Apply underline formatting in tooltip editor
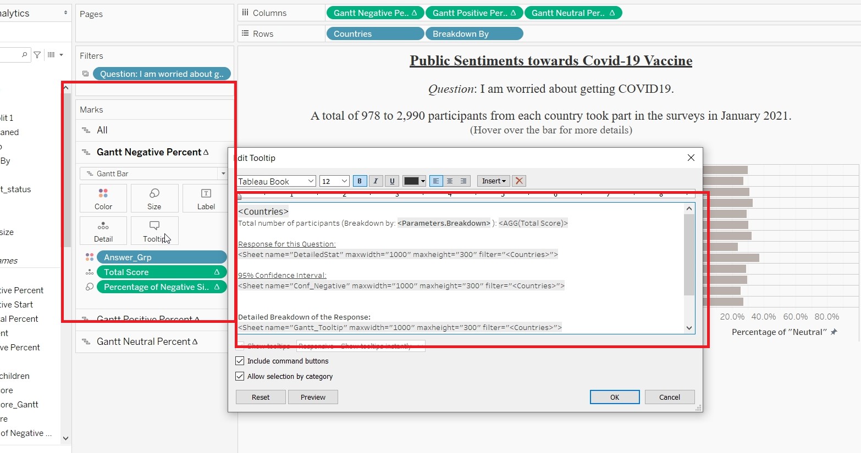 coord(392,181)
